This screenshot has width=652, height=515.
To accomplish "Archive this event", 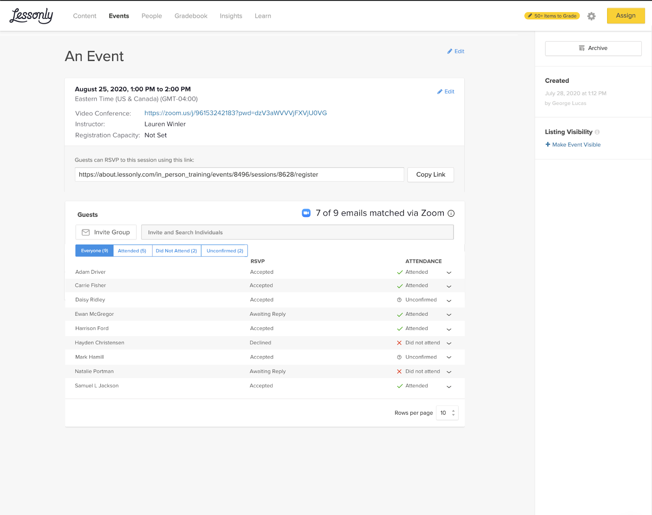I will click(x=593, y=48).
